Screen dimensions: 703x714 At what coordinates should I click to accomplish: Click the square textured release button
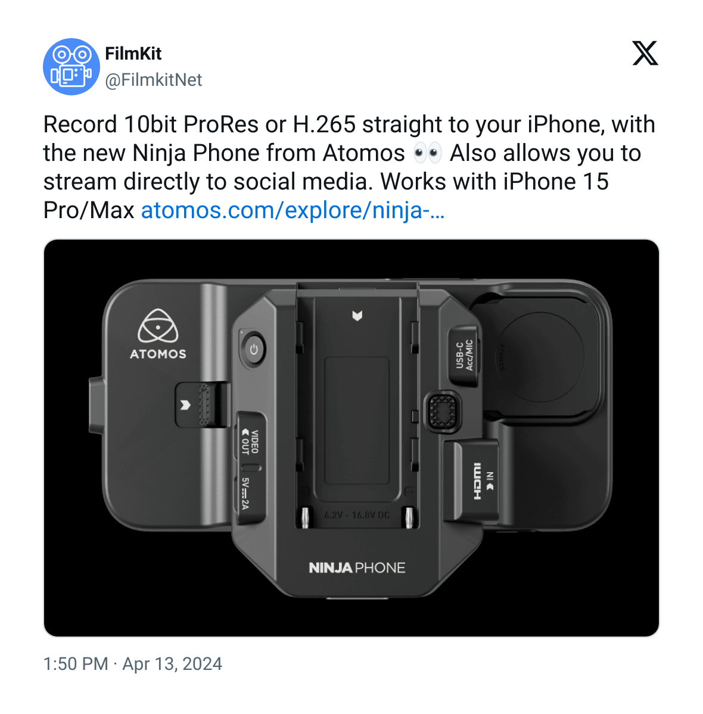click(442, 411)
